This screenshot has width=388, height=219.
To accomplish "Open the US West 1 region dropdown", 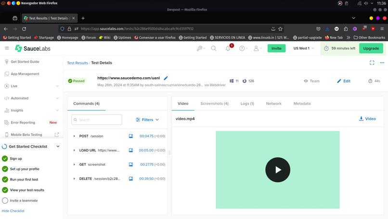I will tap(304, 48).
